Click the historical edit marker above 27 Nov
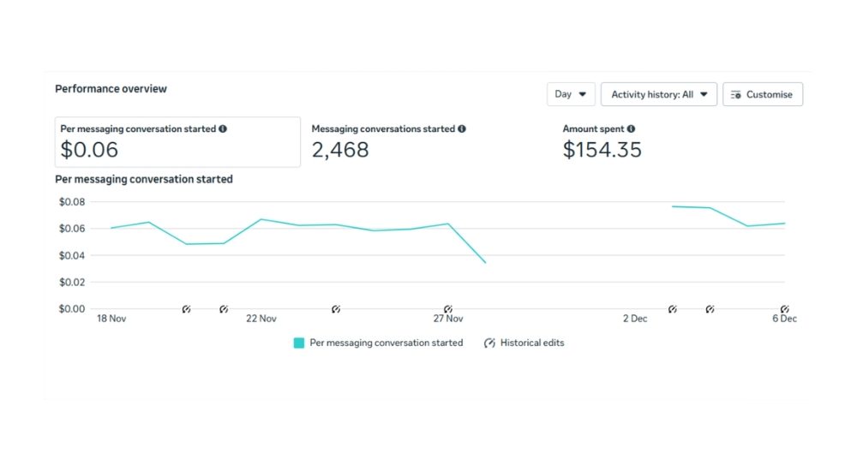The image size is (857, 471). click(447, 308)
